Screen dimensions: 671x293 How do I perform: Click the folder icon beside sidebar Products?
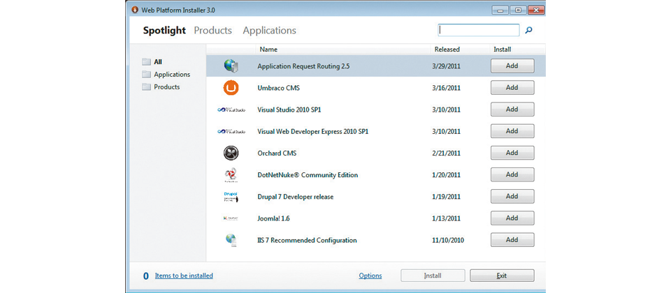(x=147, y=87)
